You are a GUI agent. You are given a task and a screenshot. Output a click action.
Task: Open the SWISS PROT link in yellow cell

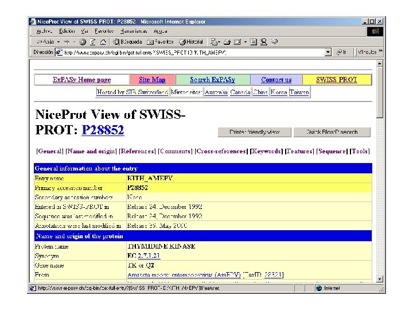coord(337,80)
